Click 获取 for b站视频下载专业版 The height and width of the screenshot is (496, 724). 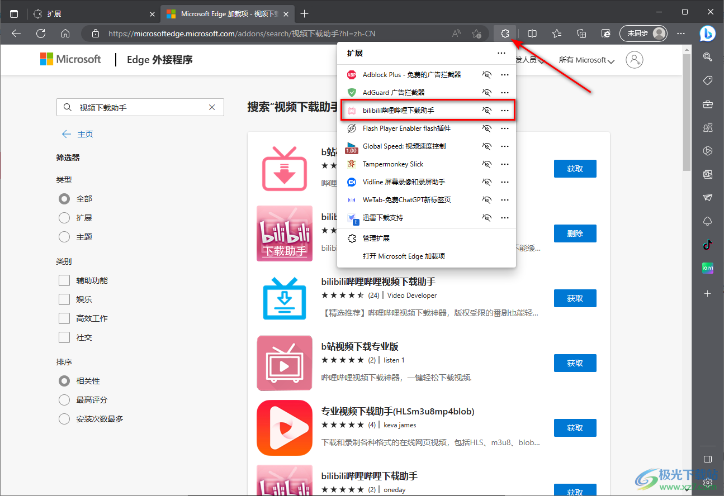(575, 363)
